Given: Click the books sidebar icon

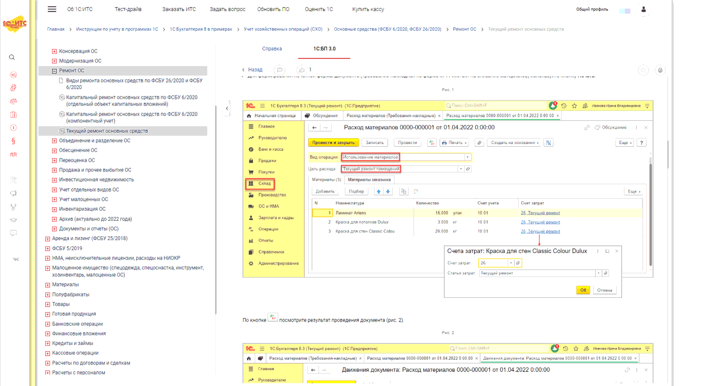Looking at the screenshot, I should pos(14,114).
